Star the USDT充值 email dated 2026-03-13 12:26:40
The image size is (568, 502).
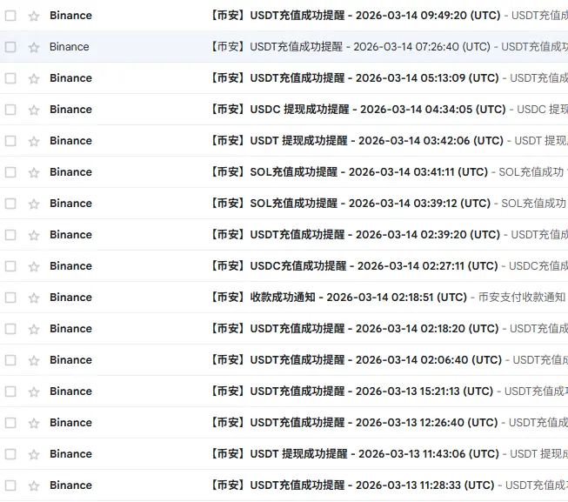(34, 423)
